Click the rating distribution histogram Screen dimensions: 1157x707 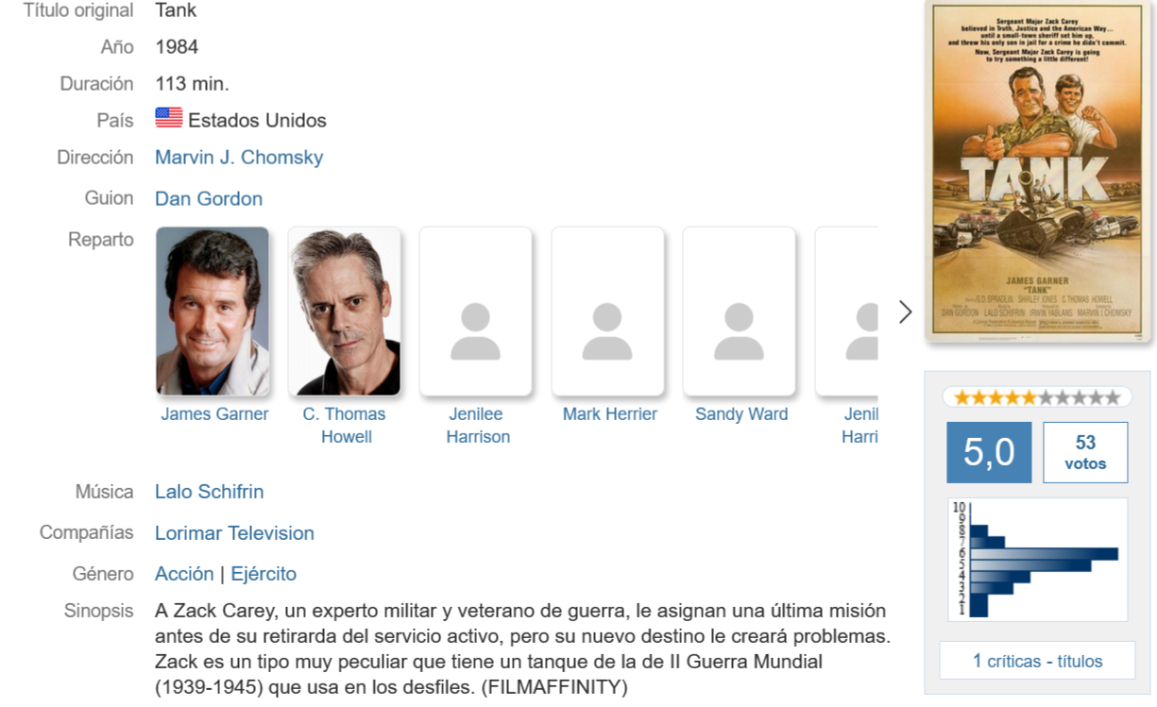(x=1037, y=559)
